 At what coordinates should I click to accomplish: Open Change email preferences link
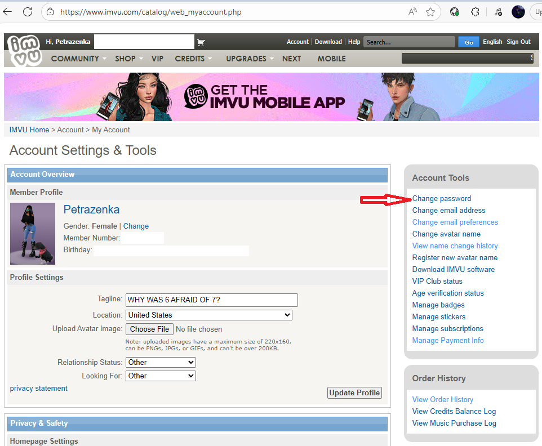point(455,222)
